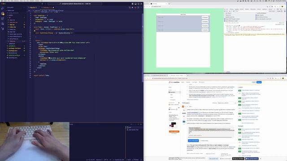Screen dimensions: 287x161
Task: Click Questions in Stack Overflow left sidebar
Action: coord(174,93)
